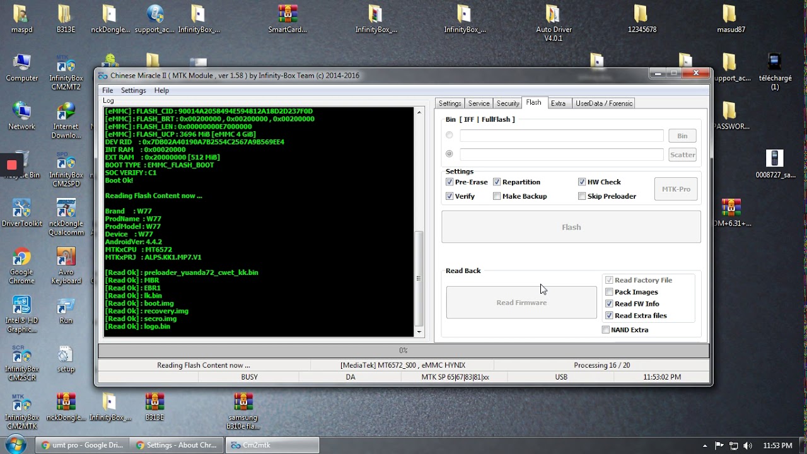Viewport: 807px width, 454px height.
Task: Launch nckDongle Qualcomm shortcut
Action: click(66, 218)
